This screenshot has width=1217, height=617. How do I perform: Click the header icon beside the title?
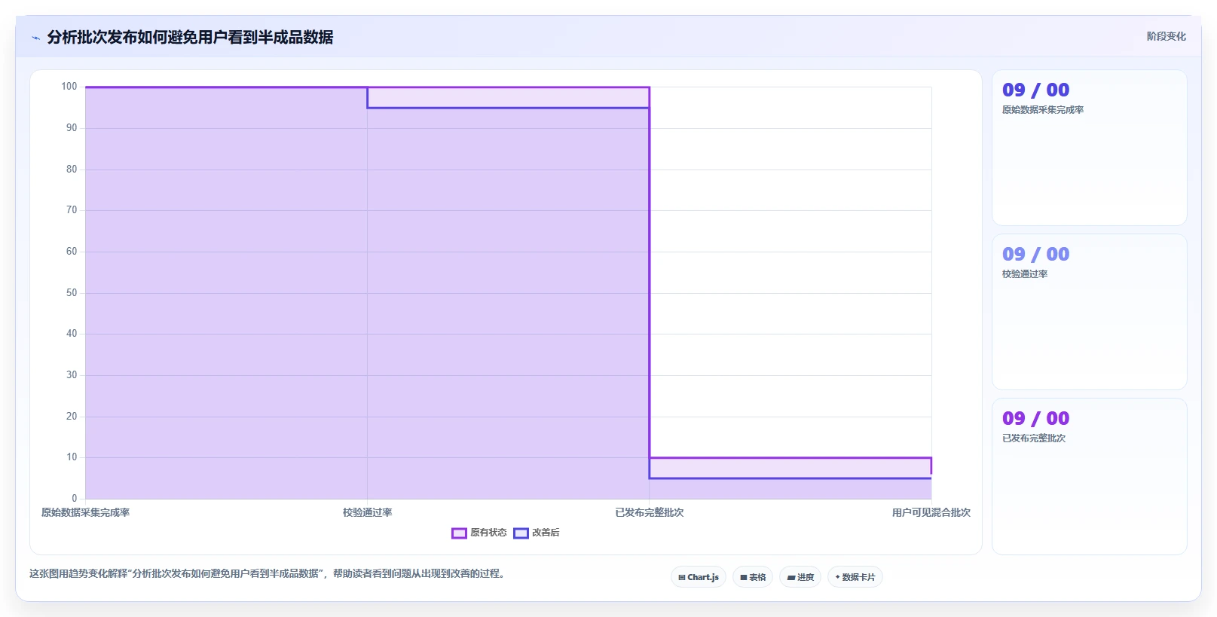tap(35, 37)
